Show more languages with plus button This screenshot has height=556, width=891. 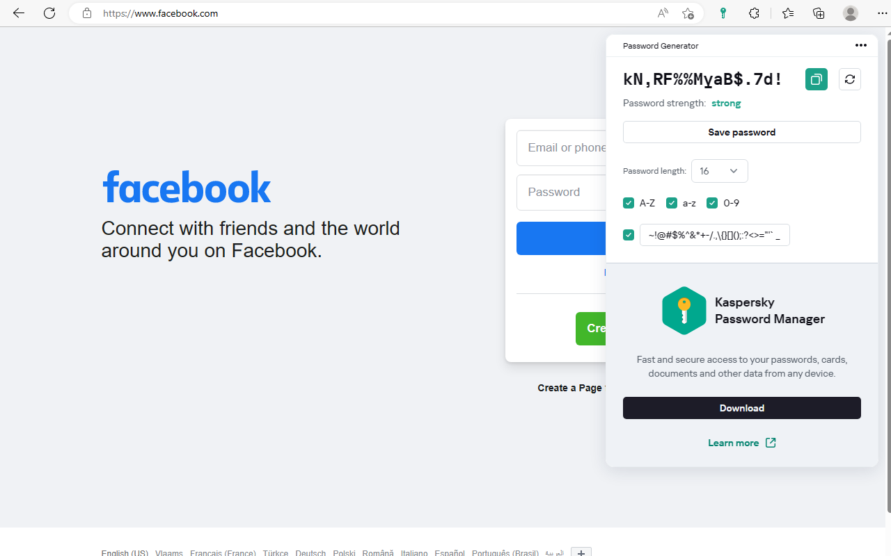581,553
